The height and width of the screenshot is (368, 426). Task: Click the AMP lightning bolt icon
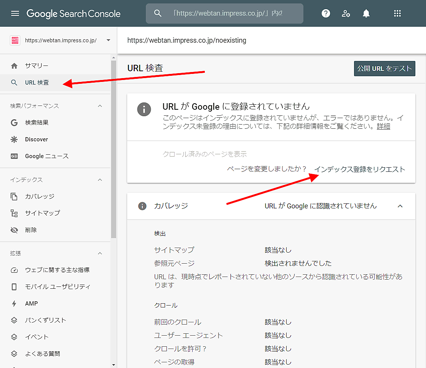pyautogui.click(x=14, y=304)
